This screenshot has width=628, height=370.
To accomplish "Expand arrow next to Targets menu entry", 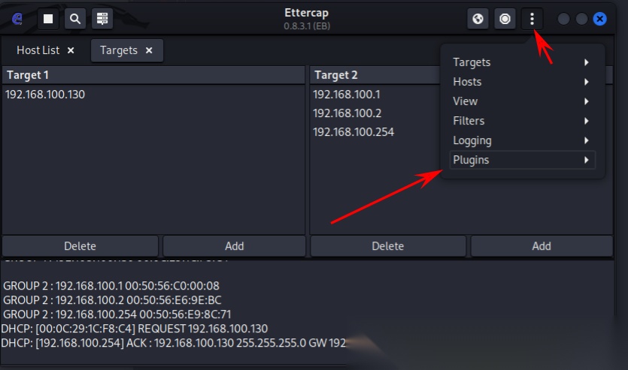I will pyautogui.click(x=587, y=62).
